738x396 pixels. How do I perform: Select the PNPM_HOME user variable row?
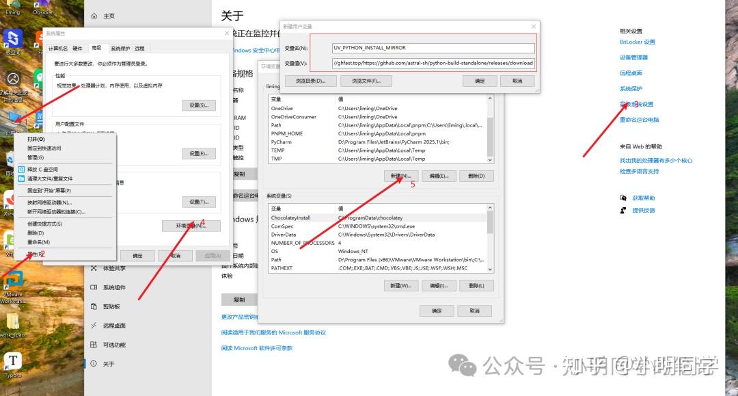pyautogui.click(x=377, y=133)
